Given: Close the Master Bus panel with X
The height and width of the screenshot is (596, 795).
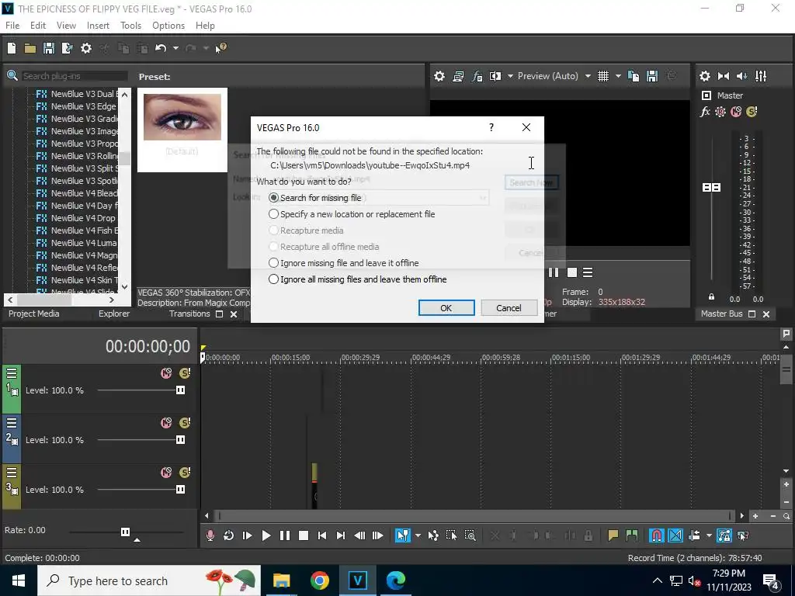Looking at the screenshot, I should coord(766,314).
